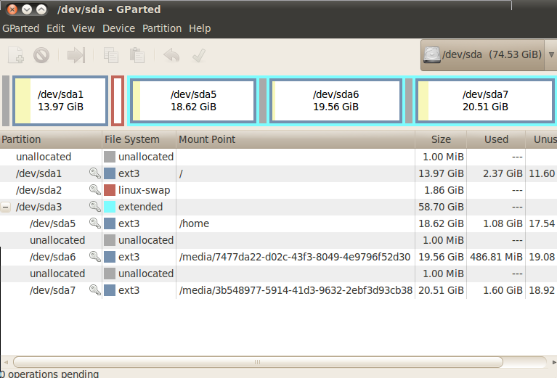
Task: Sort by the Used column header
Action: [x=496, y=139]
